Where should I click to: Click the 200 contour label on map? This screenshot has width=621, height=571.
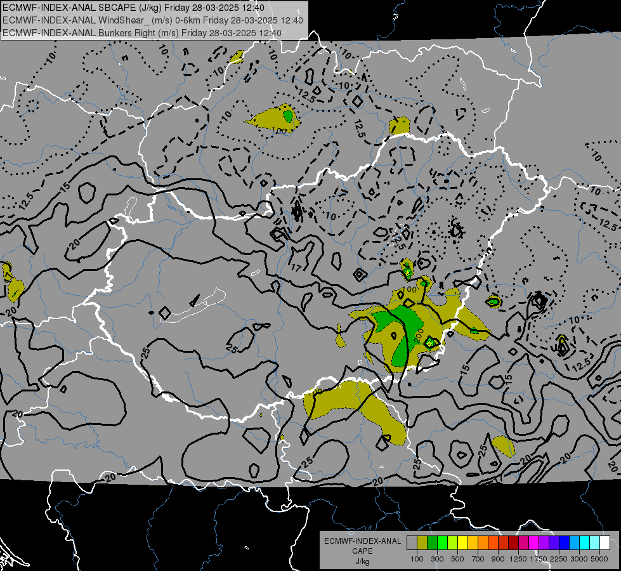(x=419, y=335)
